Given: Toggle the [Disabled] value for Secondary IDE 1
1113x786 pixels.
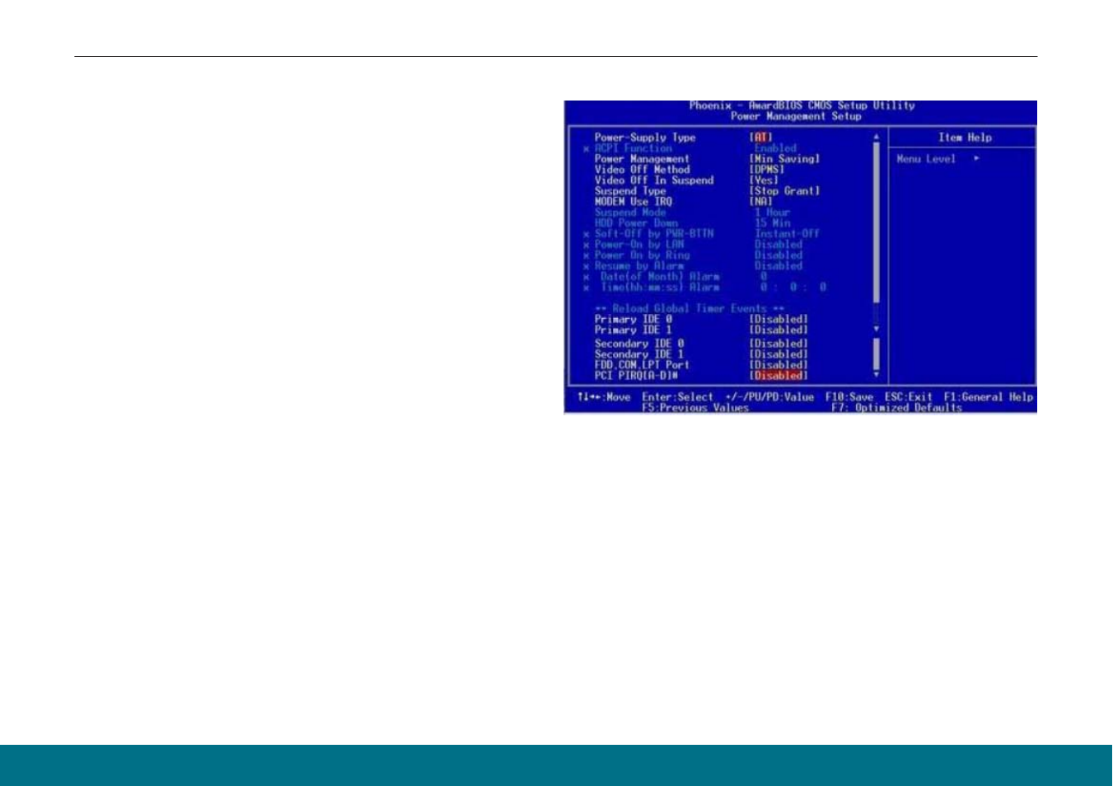Looking at the screenshot, I should pyautogui.click(x=779, y=354).
